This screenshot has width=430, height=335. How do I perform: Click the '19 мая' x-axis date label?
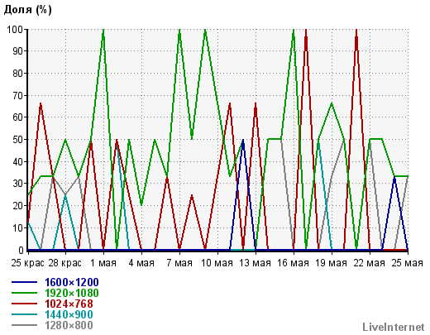[x=331, y=263]
